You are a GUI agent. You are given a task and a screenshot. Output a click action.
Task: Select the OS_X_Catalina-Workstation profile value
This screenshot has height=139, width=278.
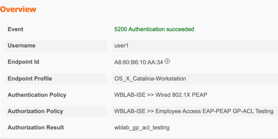coord(150,79)
